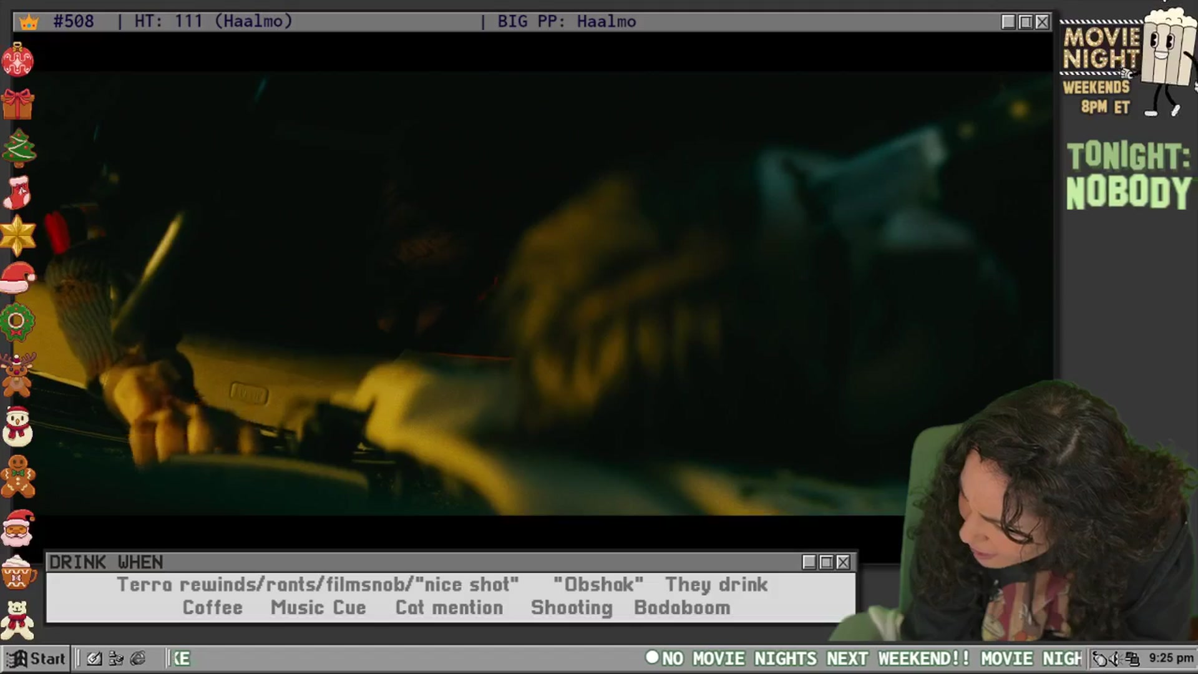Click 'HT: 111 (Haalmo)' text
This screenshot has height=674, width=1198.
pos(213,21)
